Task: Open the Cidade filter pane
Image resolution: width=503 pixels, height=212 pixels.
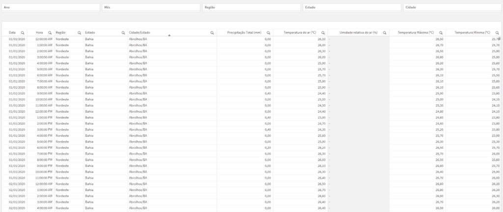Action: pos(451,7)
